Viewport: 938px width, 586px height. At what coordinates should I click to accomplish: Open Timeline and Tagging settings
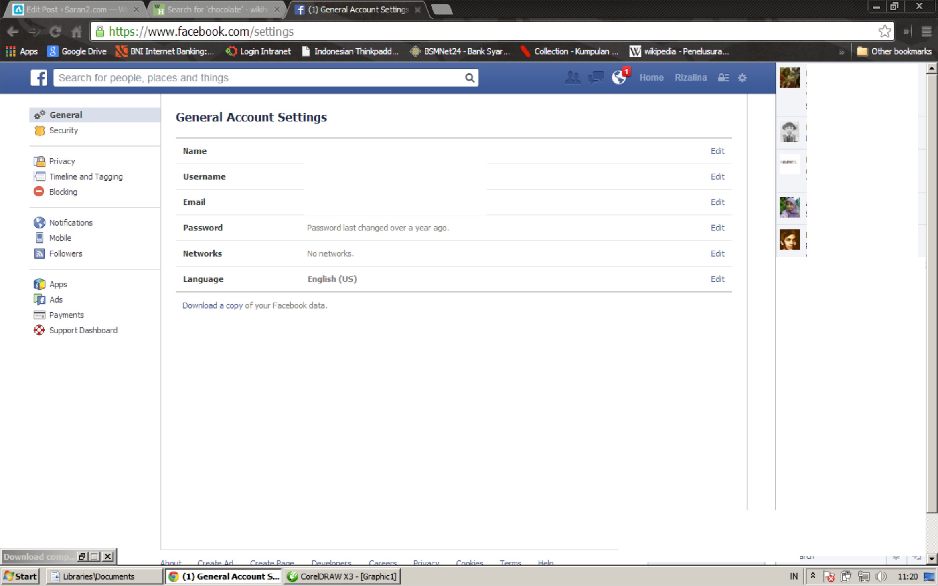point(86,176)
